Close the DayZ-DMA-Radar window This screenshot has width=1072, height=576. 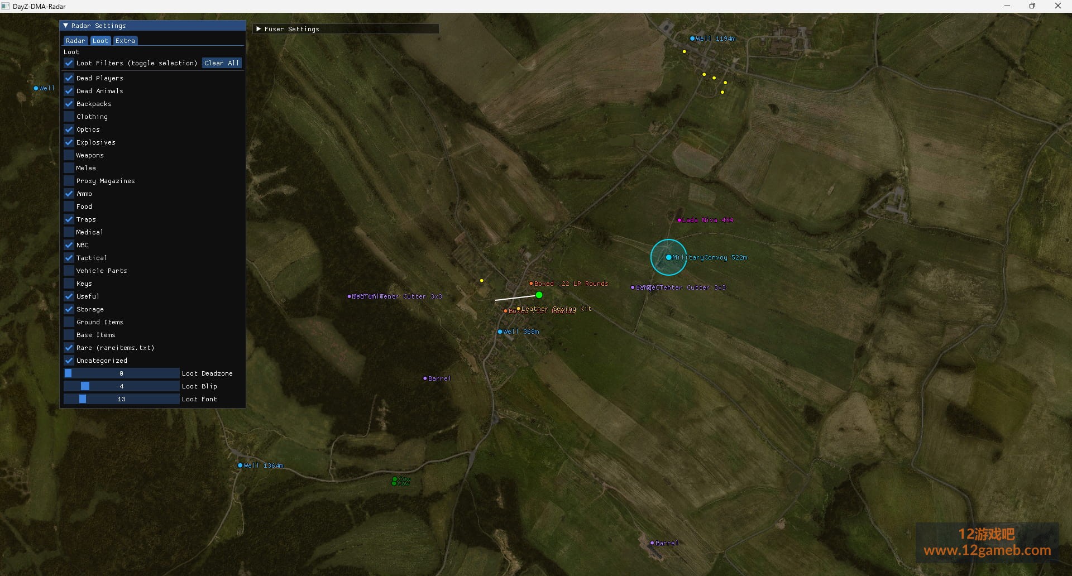click(x=1058, y=6)
